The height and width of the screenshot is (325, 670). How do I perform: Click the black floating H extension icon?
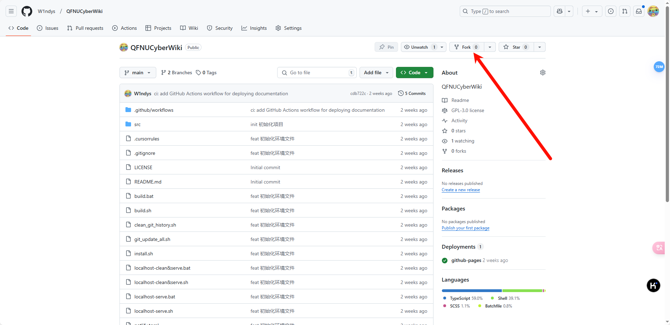653,285
